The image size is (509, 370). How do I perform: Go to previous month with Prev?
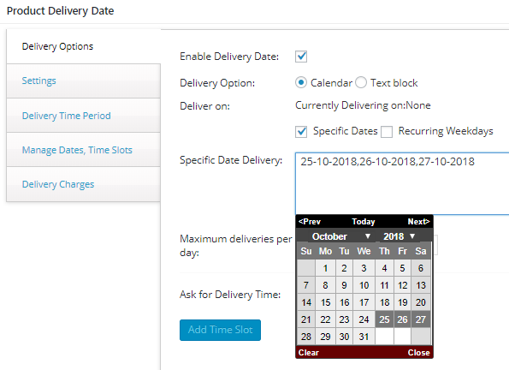point(310,222)
